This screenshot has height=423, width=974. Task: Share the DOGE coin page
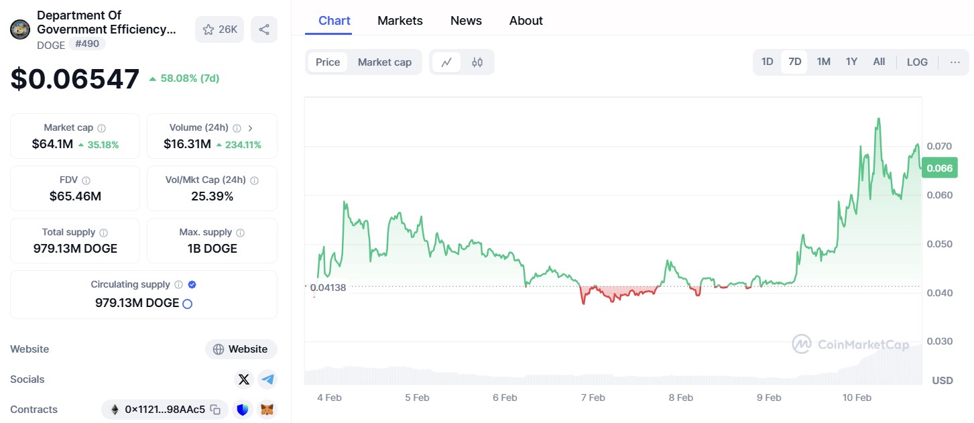[263, 29]
